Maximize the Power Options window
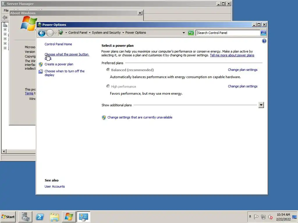The height and width of the screenshot is (223, 298). 259,25
